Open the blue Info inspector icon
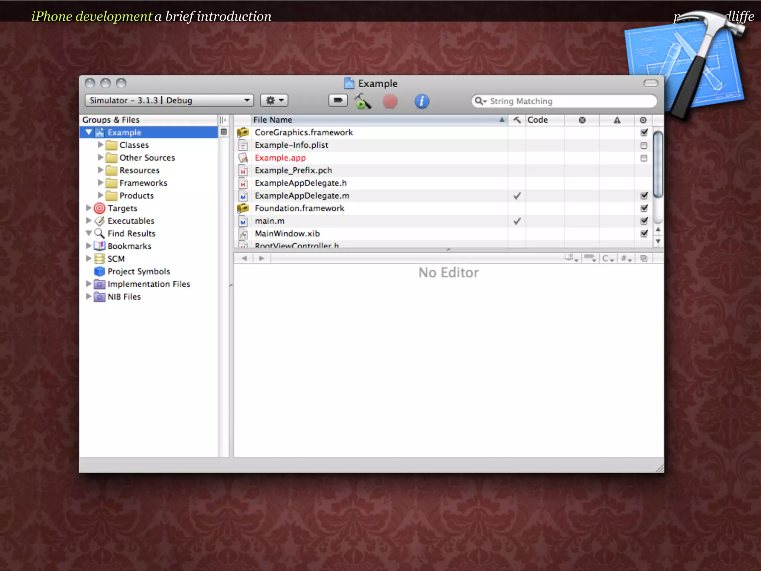 421,101
